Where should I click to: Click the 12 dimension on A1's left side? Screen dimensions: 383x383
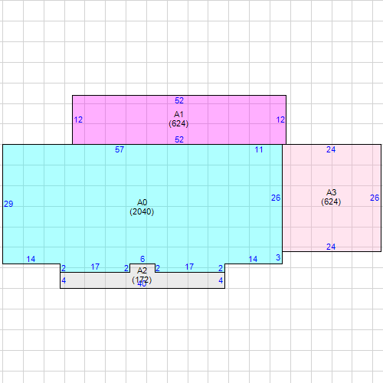tap(78, 119)
